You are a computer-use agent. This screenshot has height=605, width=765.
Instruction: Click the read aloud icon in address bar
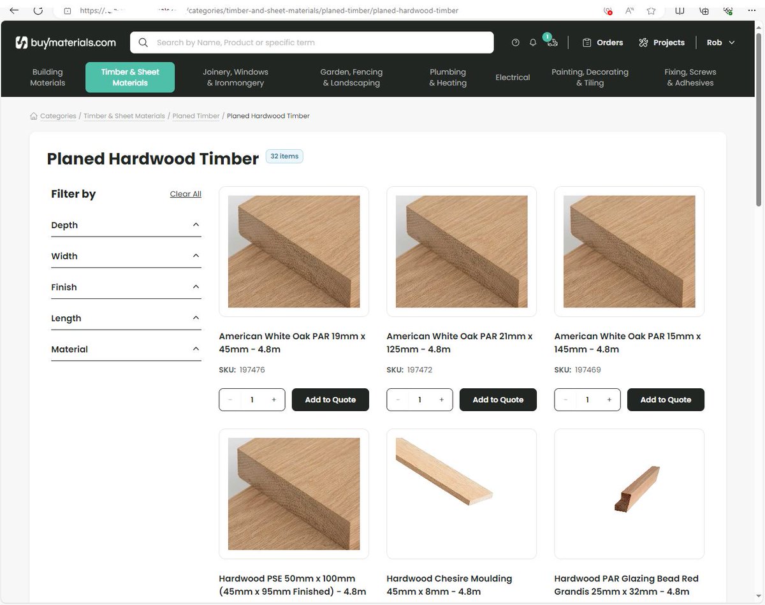point(629,10)
